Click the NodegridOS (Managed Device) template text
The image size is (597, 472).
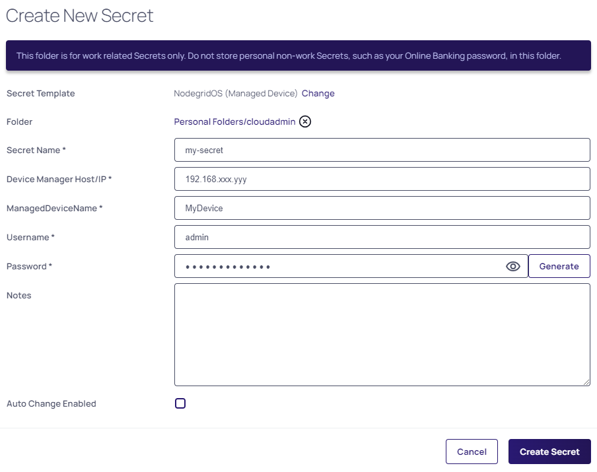[235, 93]
